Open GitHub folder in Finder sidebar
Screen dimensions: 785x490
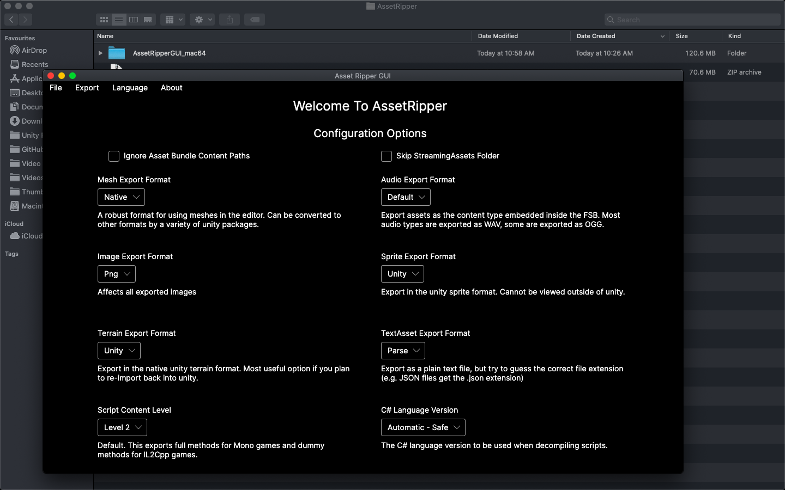[26, 149]
